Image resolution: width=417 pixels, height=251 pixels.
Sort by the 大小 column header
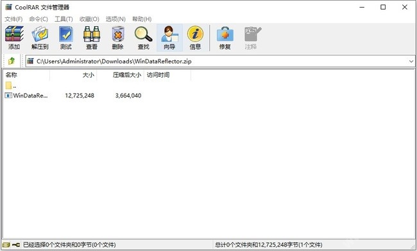click(x=73, y=75)
